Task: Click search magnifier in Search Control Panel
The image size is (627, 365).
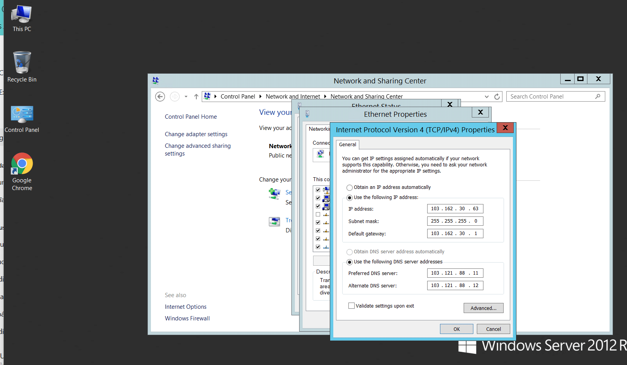Action: click(x=598, y=96)
